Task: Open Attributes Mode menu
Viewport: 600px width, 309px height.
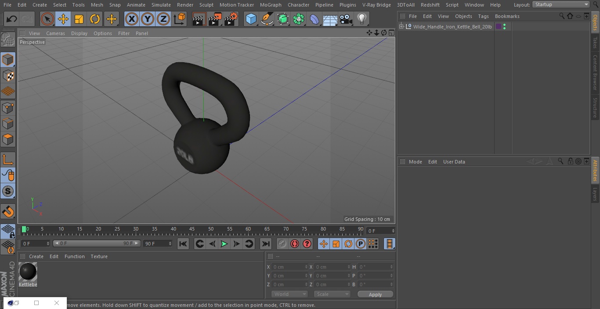Action: pyautogui.click(x=415, y=162)
